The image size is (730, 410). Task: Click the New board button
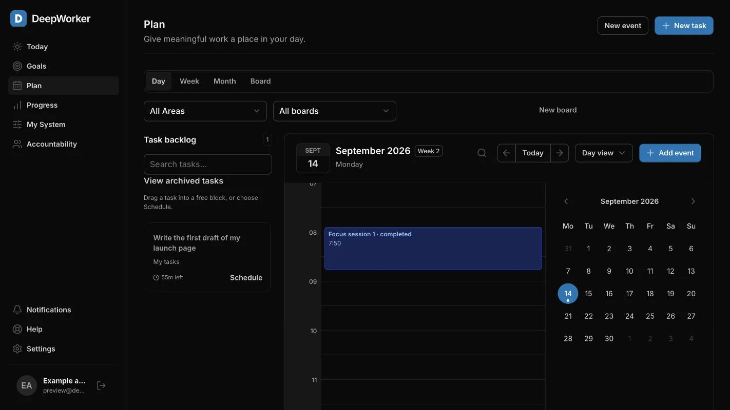(x=558, y=110)
